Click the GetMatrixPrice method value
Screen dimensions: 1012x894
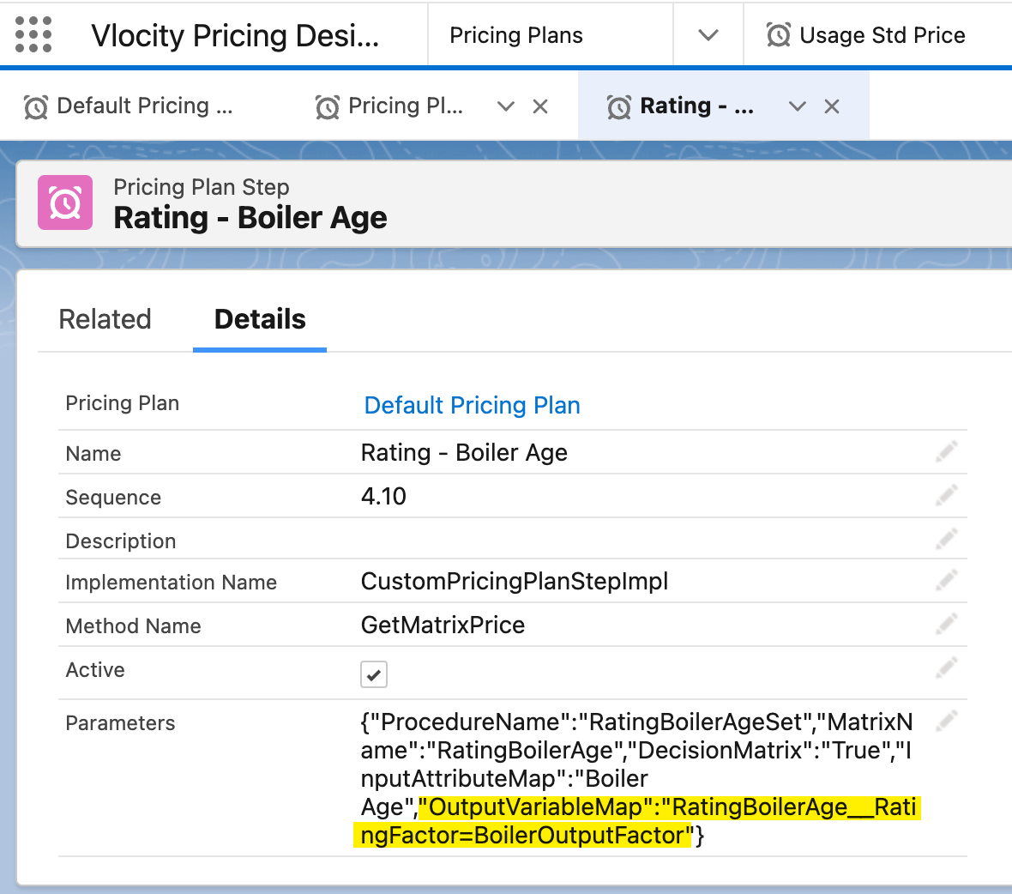click(x=443, y=625)
